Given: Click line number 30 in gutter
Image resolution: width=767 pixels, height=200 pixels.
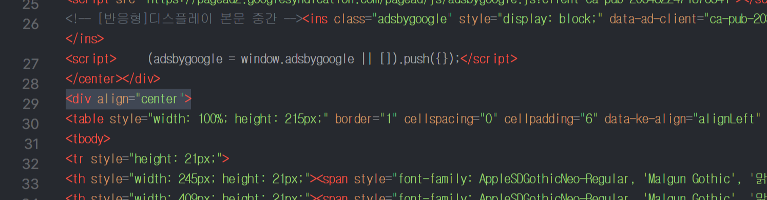Looking at the screenshot, I should [x=31, y=124].
